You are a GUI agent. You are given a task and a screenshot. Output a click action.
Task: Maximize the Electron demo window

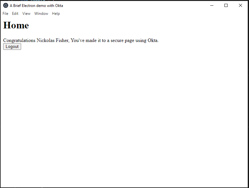click(x=226, y=5)
